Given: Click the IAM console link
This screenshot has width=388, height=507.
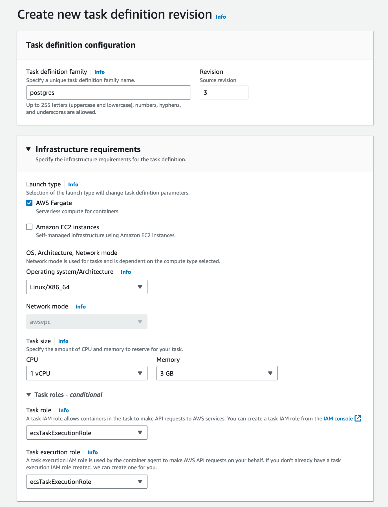Looking at the screenshot, I should 338,419.
